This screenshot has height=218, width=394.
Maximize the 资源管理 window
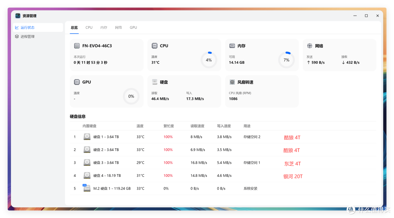point(366,16)
